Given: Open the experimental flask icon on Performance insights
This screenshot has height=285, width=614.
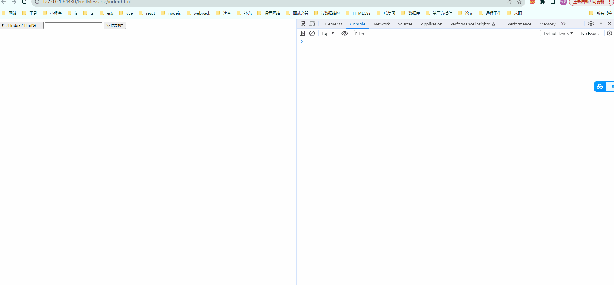Looking at the screenshot, I should coord(494,24).
